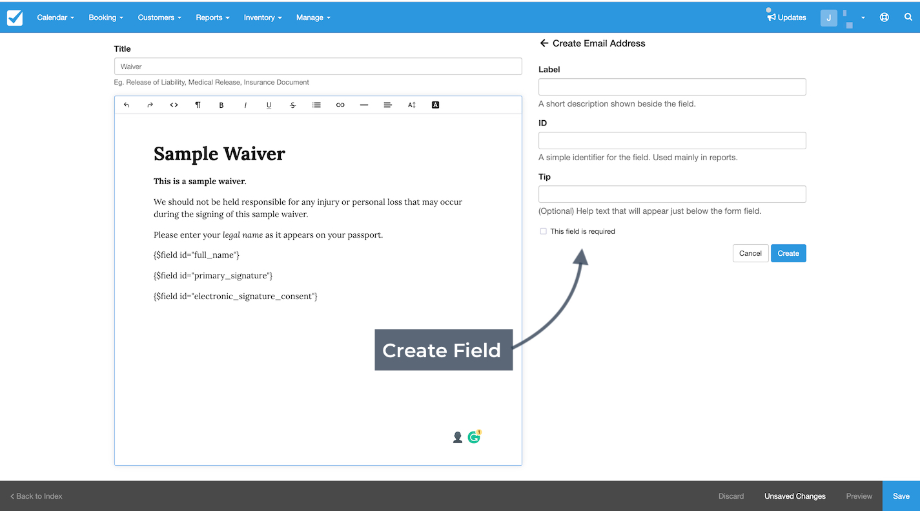
Task: Open the Booking dropdown menu
Action: click(106, 17)
